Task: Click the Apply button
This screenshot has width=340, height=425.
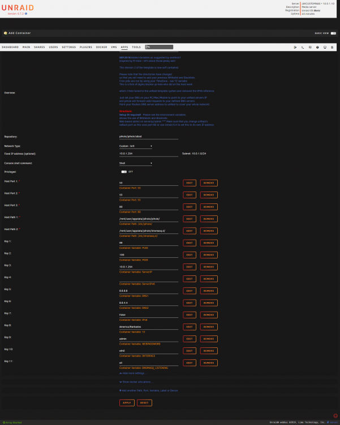Action: click(x=127, y=403)
